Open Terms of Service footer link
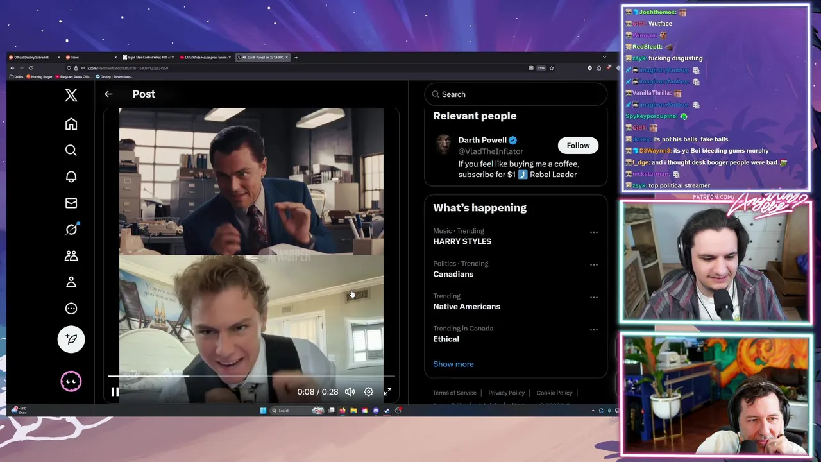The width and height of the screenshot is (821, 462). tap(454, 393)
